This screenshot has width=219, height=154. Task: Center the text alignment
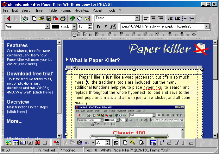[153, 18]
